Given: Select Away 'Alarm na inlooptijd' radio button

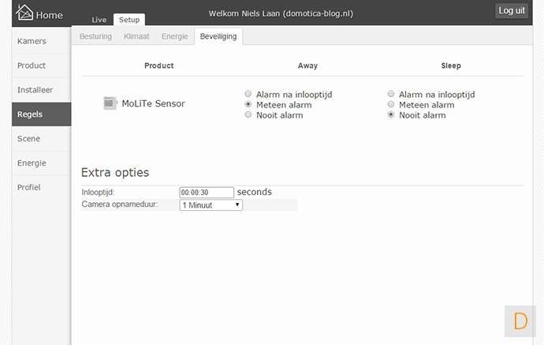Looking at the screenshot, I should [x=248, y=94].
